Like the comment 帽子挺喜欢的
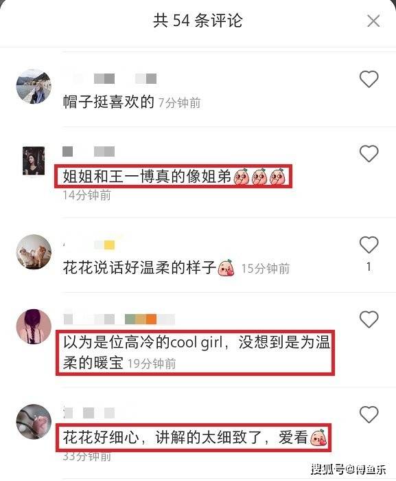Viewport: 396px width, 481px height. (x=369, y=79)
